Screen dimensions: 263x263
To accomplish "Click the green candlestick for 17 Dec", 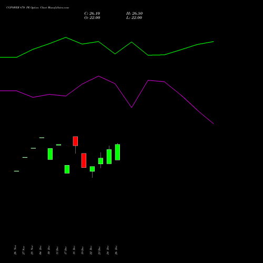I will coord(67,169).
